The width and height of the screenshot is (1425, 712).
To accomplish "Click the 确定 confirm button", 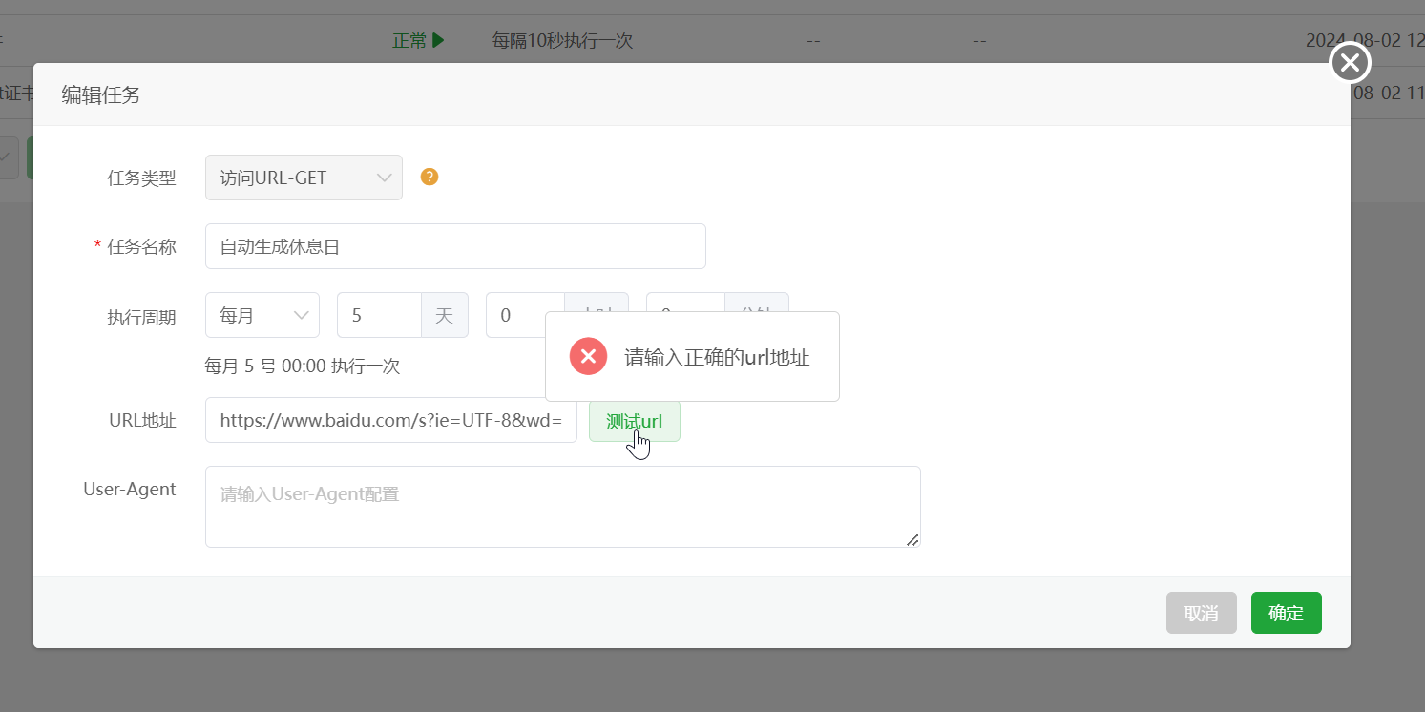I will click(1287, 613).
